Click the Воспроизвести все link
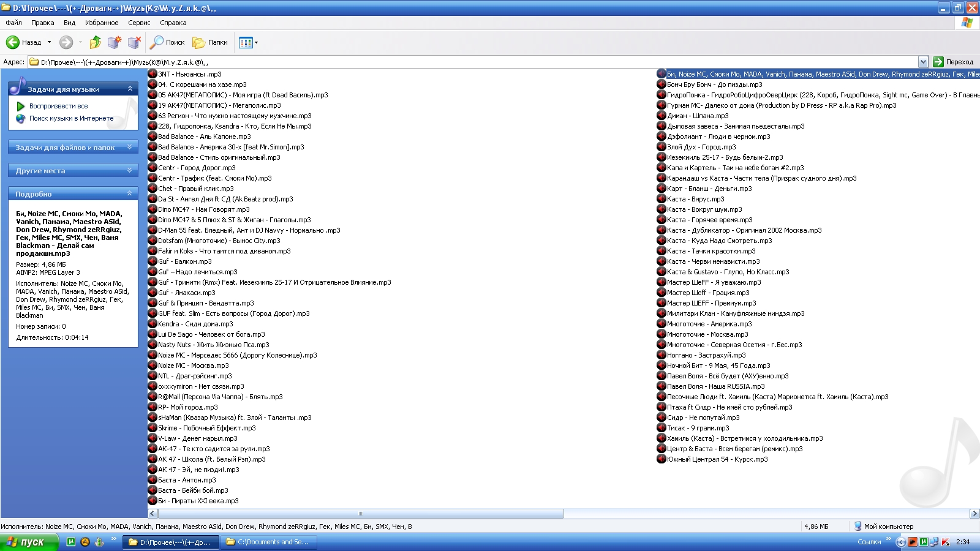Viewport: 980px width, 551px height. (x=59, y=106)
